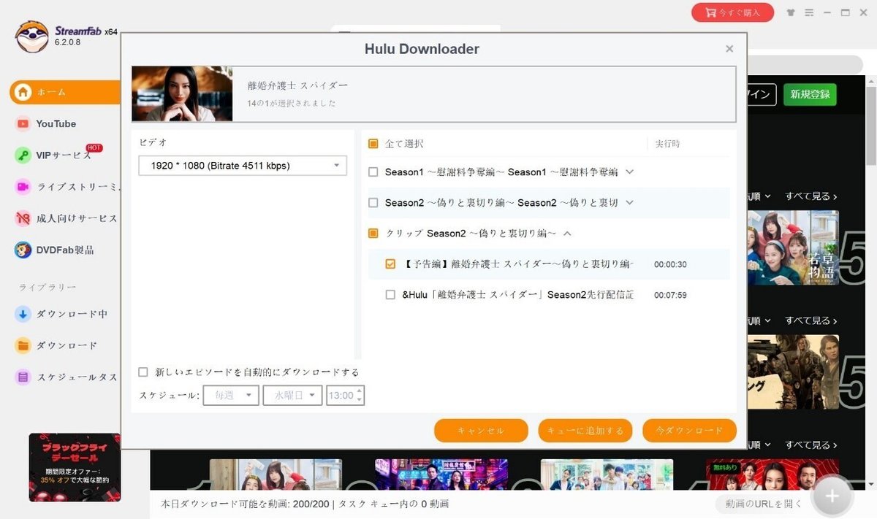Expand the Season1 episode list chevron
Screen dimensions: 877x519
click(x=630, y=172)
